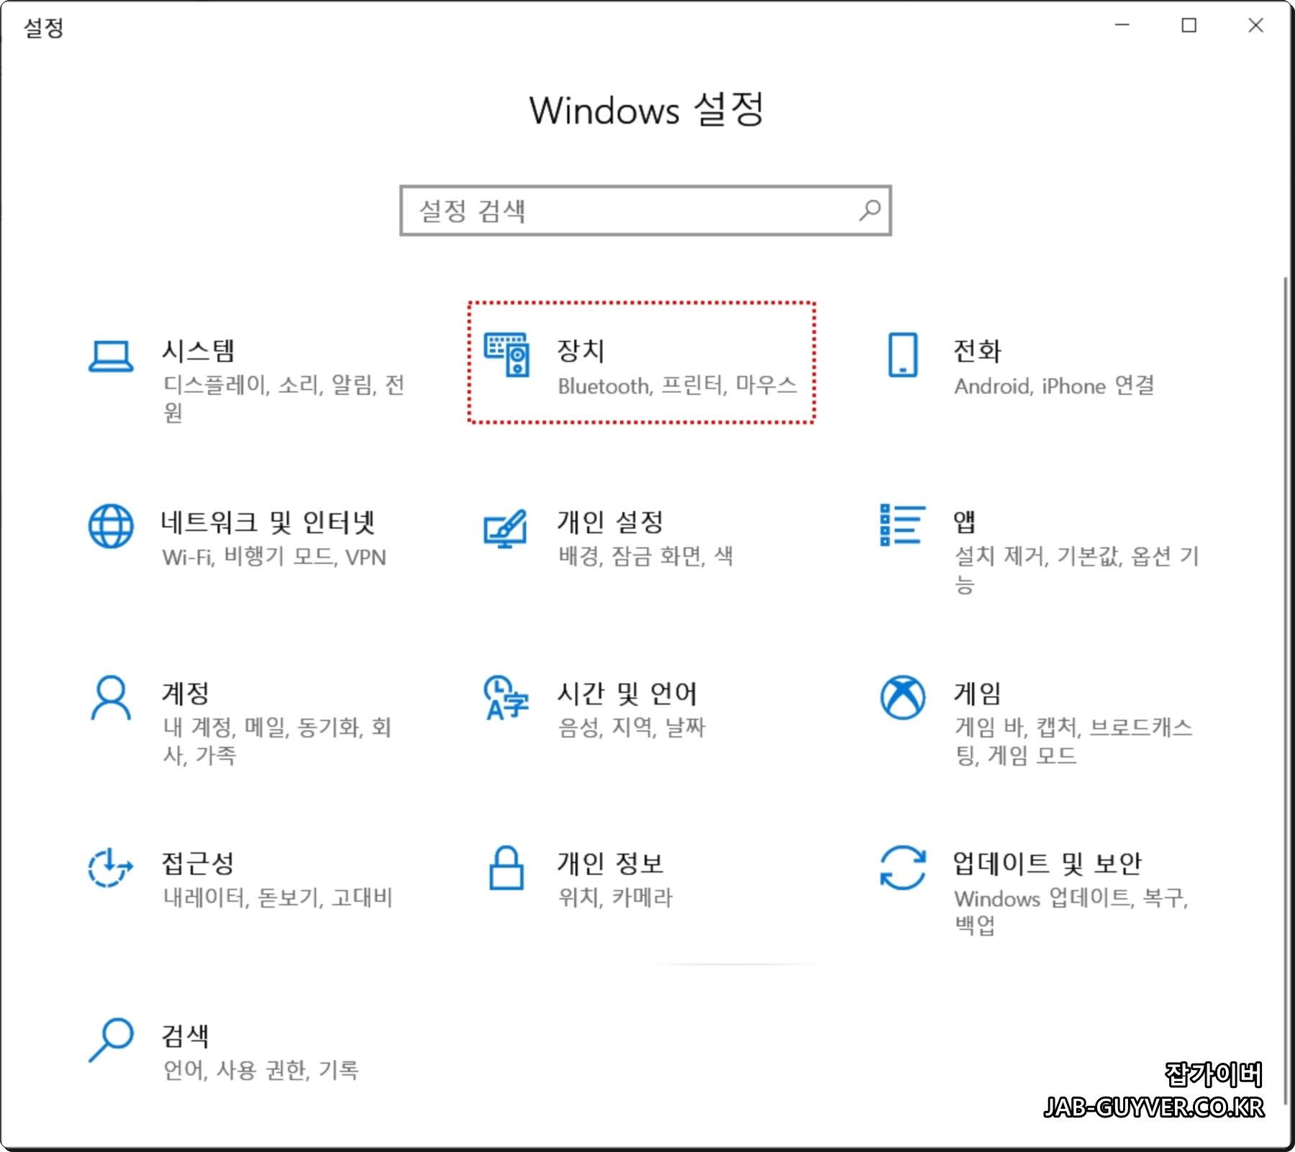
Task: Close the 설정 window
Action: tap(1255, 25)
